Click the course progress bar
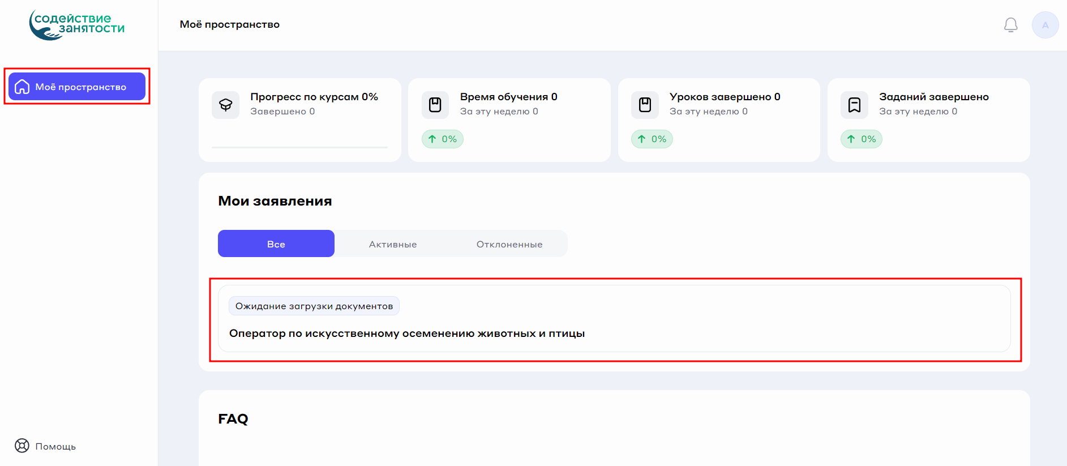This screenshot has width=1067, height=466. click(299, 147)
